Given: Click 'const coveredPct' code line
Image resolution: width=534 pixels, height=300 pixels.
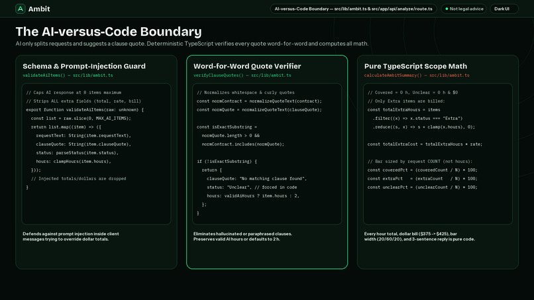Looking at the screenshot, I should click(x=423, y=170).
